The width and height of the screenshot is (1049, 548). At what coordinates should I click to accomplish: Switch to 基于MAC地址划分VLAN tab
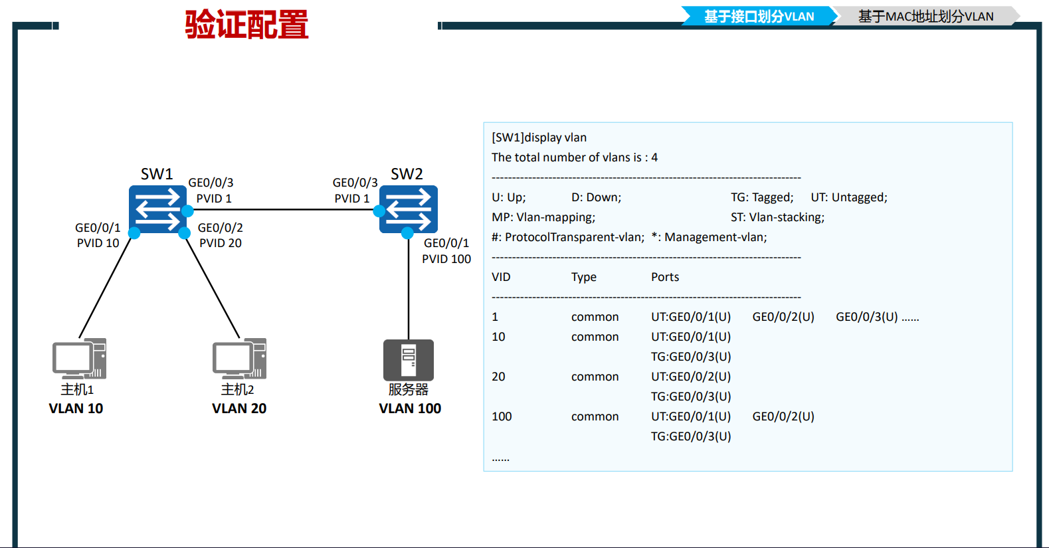[x=925, y=16]
